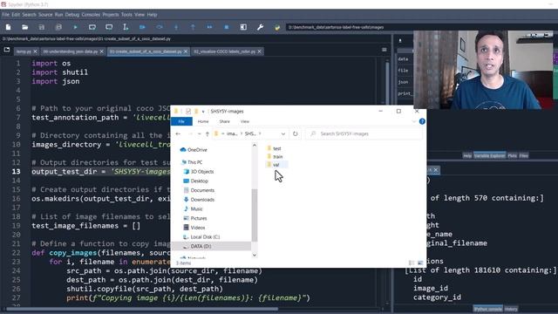This screenshot has width=558, height=314.
Task: Click the Run selection or current line icon
Action: (x=126, y=27)
